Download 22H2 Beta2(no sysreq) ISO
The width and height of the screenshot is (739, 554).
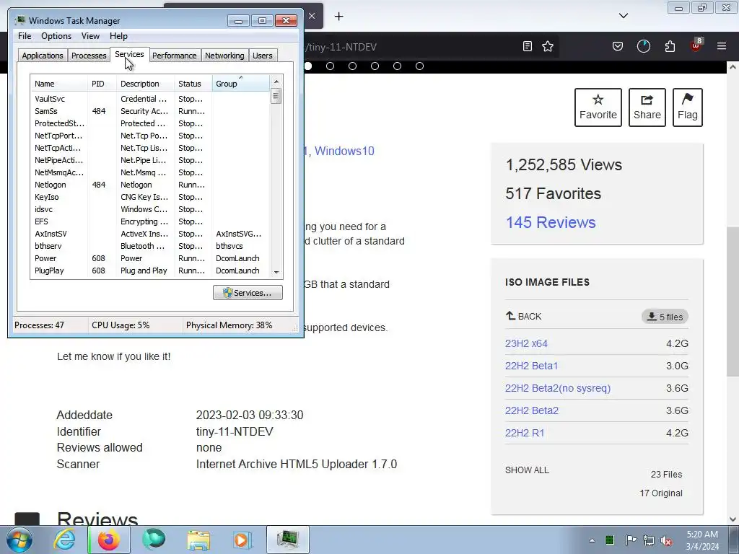point(558,388)
